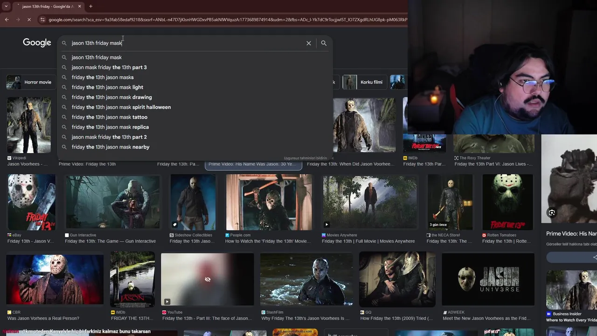Viewport: 597px width, 336px height.
Task: Open the Gun Interactive game image thumbnail
Action: (x=112, y=202)
